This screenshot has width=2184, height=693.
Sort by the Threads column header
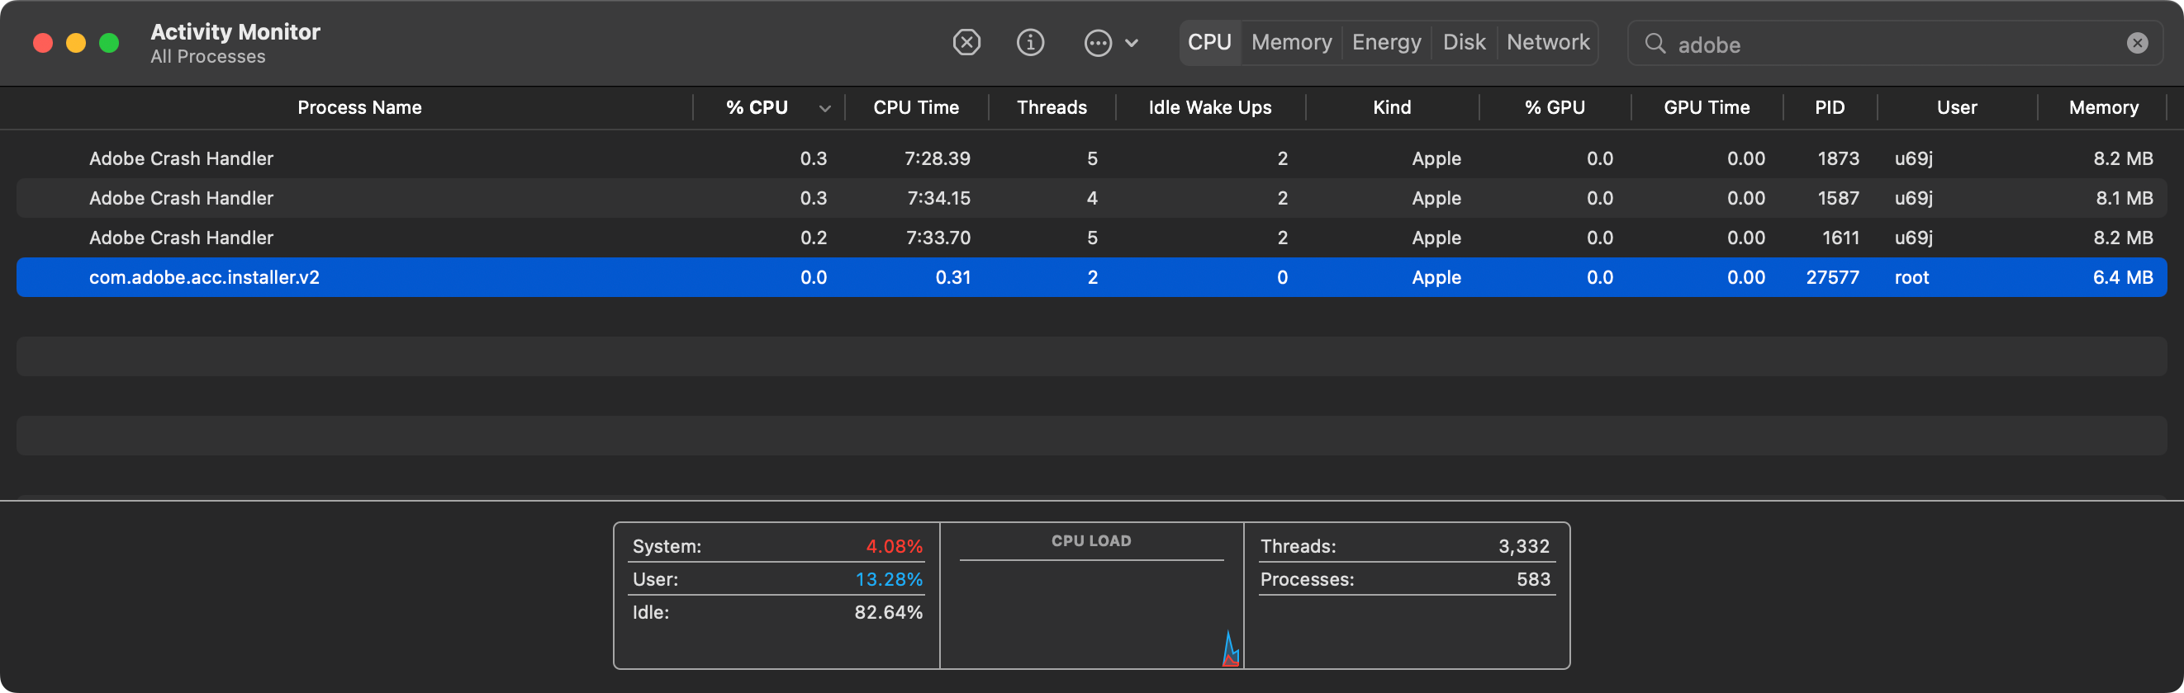pos(1052,107)
